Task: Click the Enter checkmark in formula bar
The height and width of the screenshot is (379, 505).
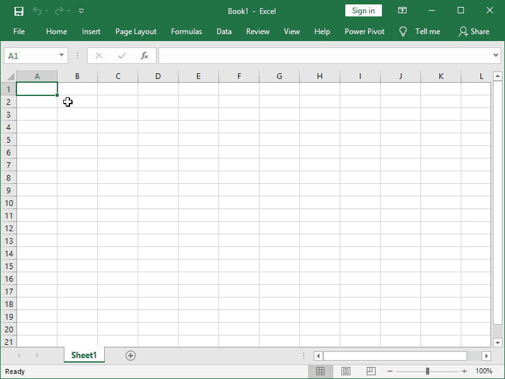Action: (121, 56)
